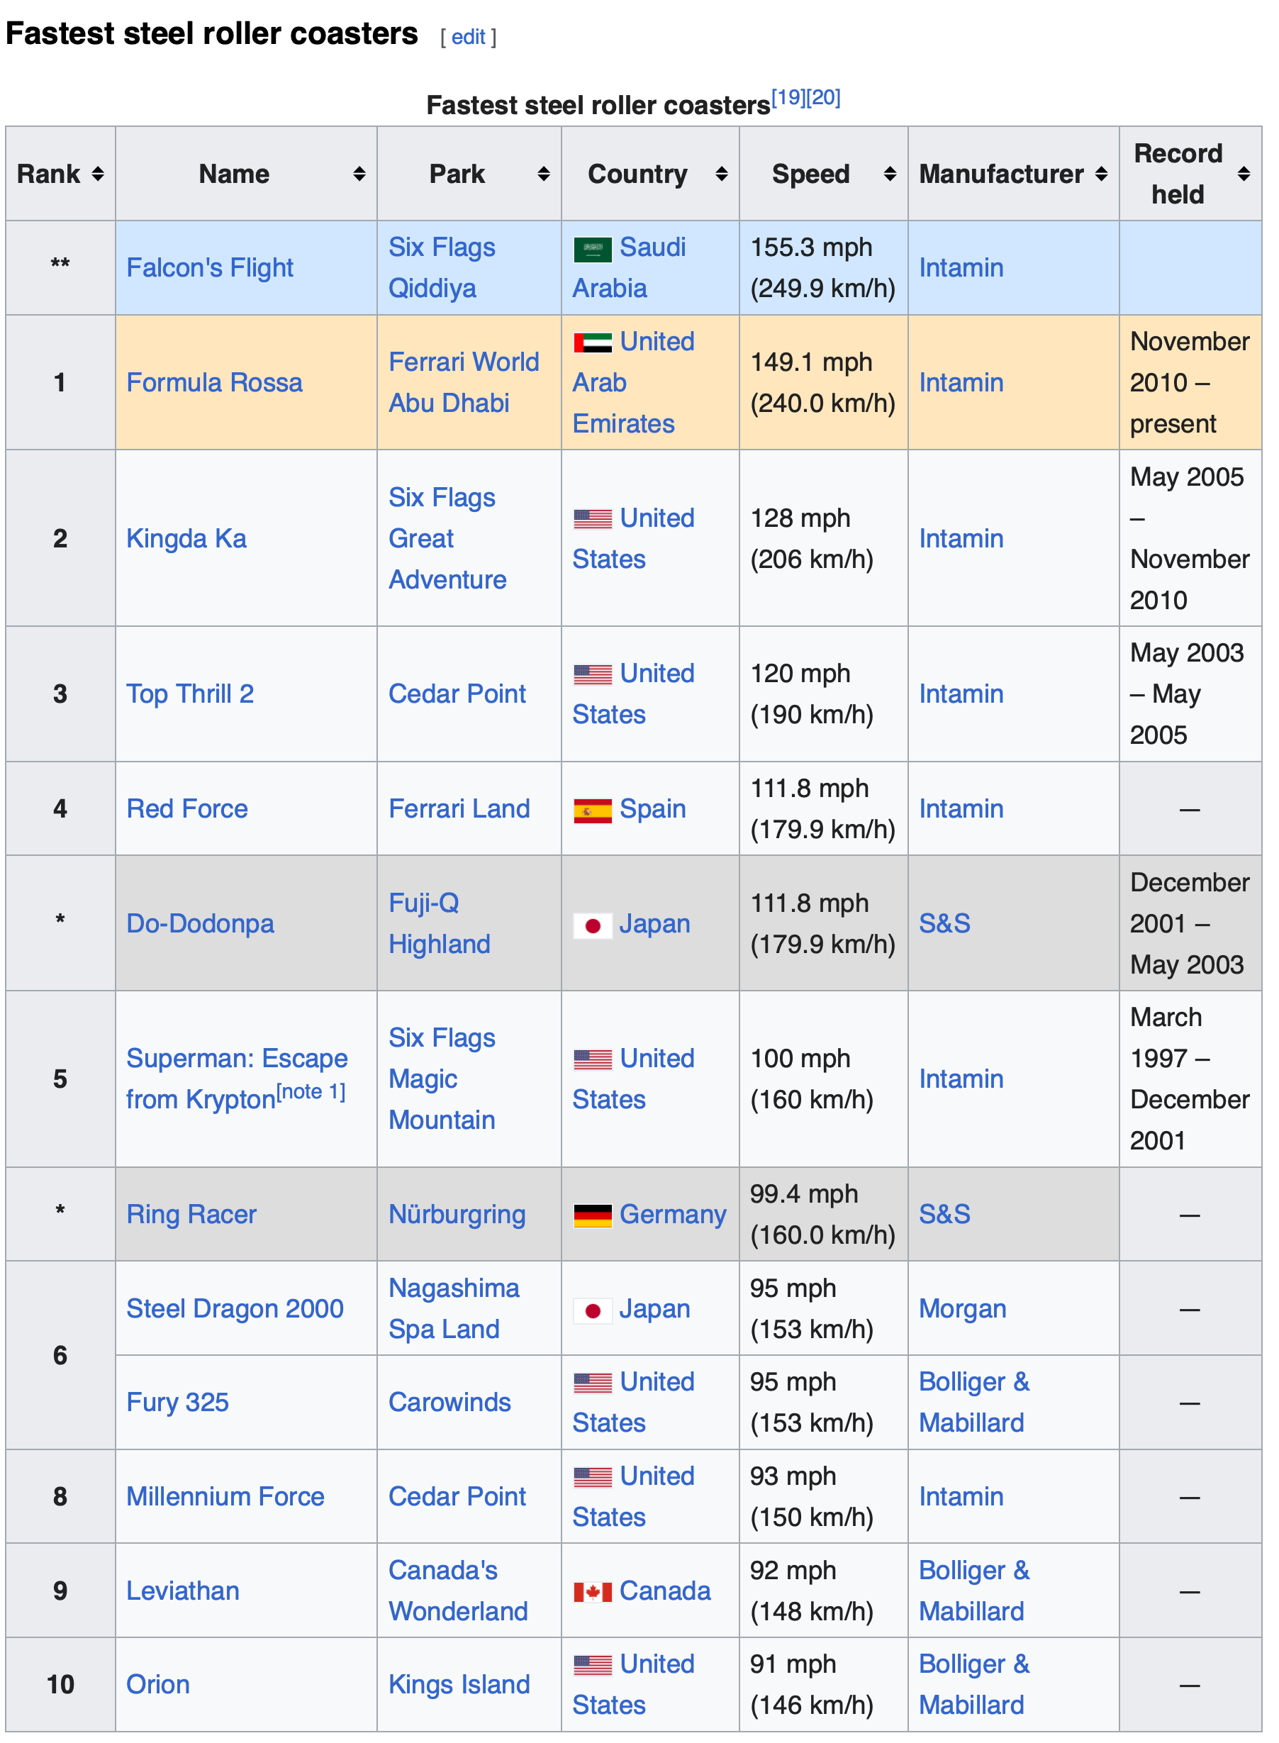This screenshot has height=1743, width=1279.
Task: Open the Formula Rossa article link
Action: tap(214, 382)
